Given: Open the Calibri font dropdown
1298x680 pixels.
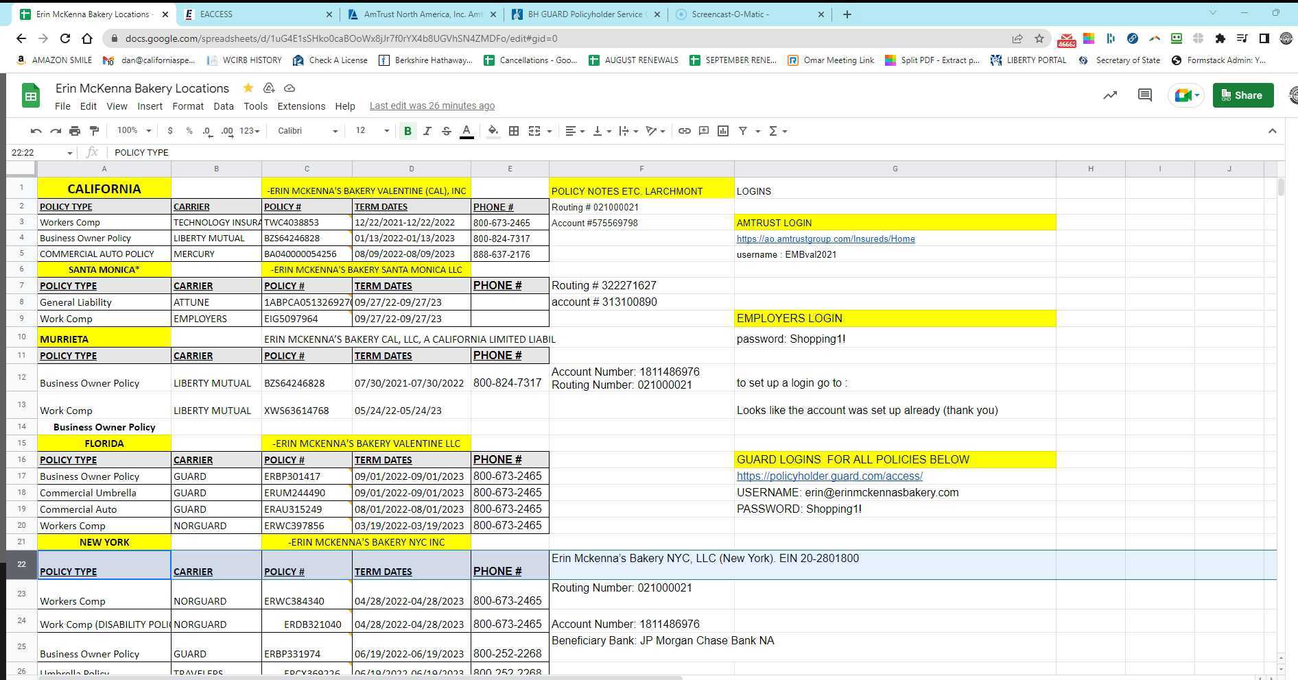Looking at the screenshot, I should pos(307,131).
